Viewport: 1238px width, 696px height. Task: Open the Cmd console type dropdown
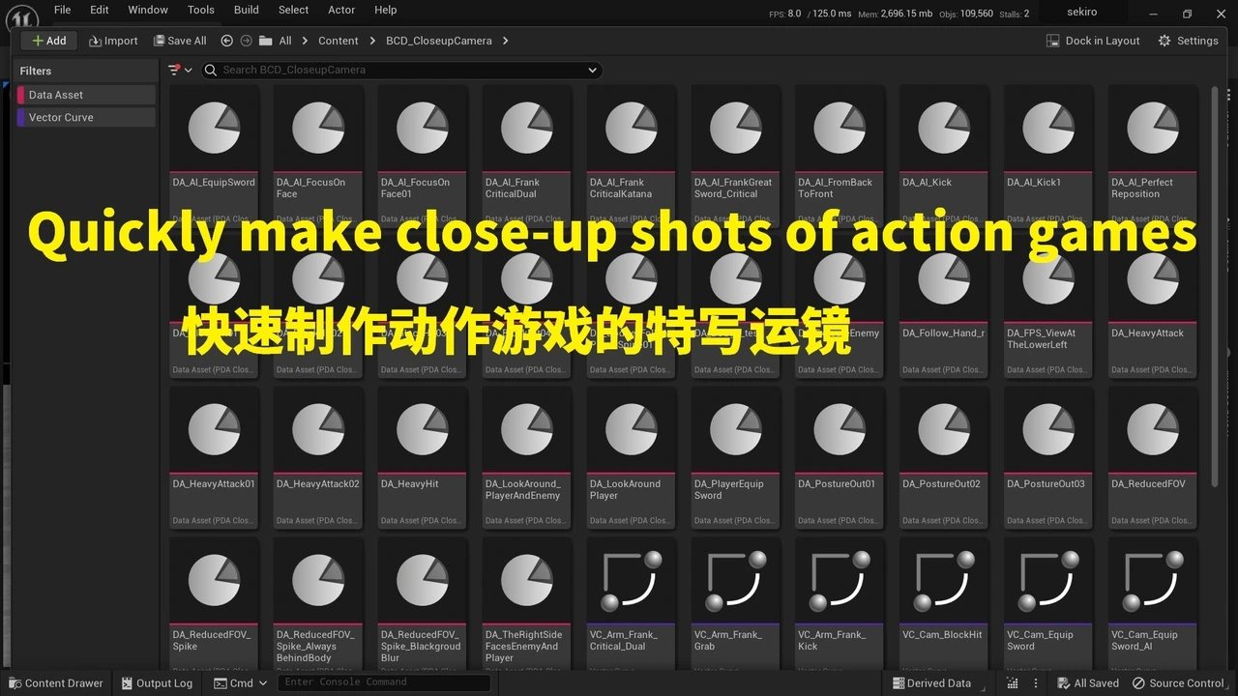(240, 682)
